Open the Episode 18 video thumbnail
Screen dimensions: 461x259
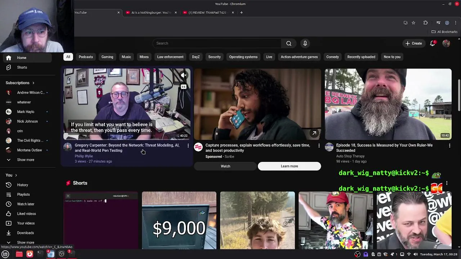(388, 104)
